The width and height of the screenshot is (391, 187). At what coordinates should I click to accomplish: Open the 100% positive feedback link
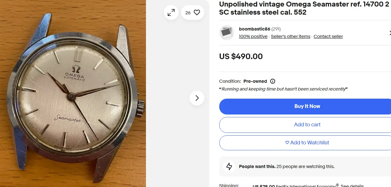(x=253, y=36)
